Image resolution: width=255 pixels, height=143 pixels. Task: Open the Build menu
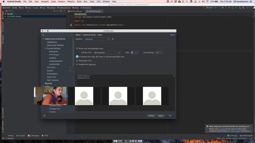tap(79, 2)
